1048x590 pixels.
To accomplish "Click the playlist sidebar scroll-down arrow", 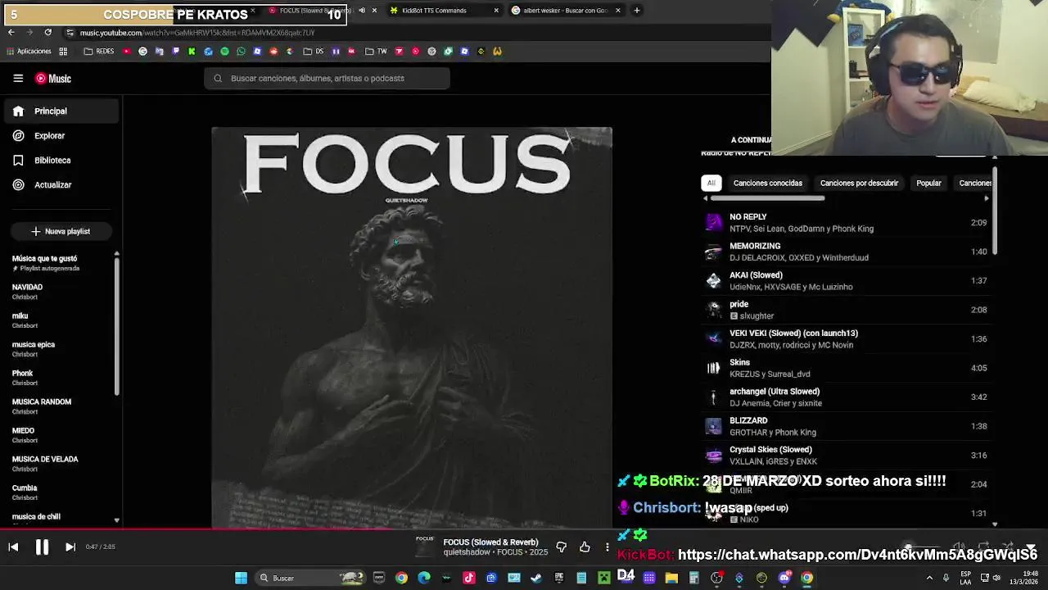I will click(x=116, y=520).
